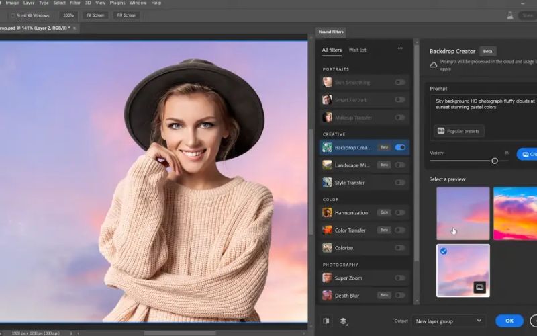Check the Scroll All Windows checkbox

[13, 15]
